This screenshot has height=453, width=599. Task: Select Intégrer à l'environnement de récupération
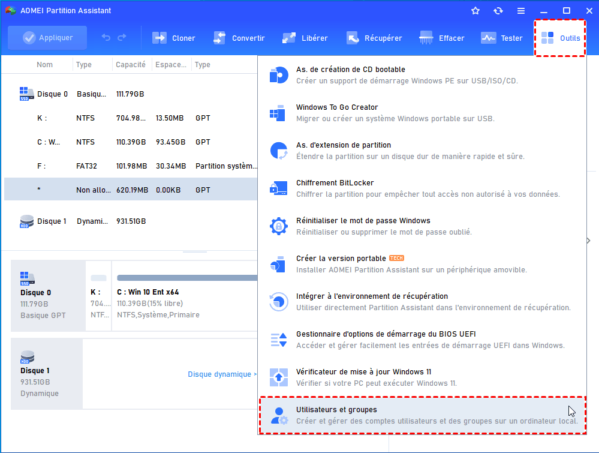point(422,302)
